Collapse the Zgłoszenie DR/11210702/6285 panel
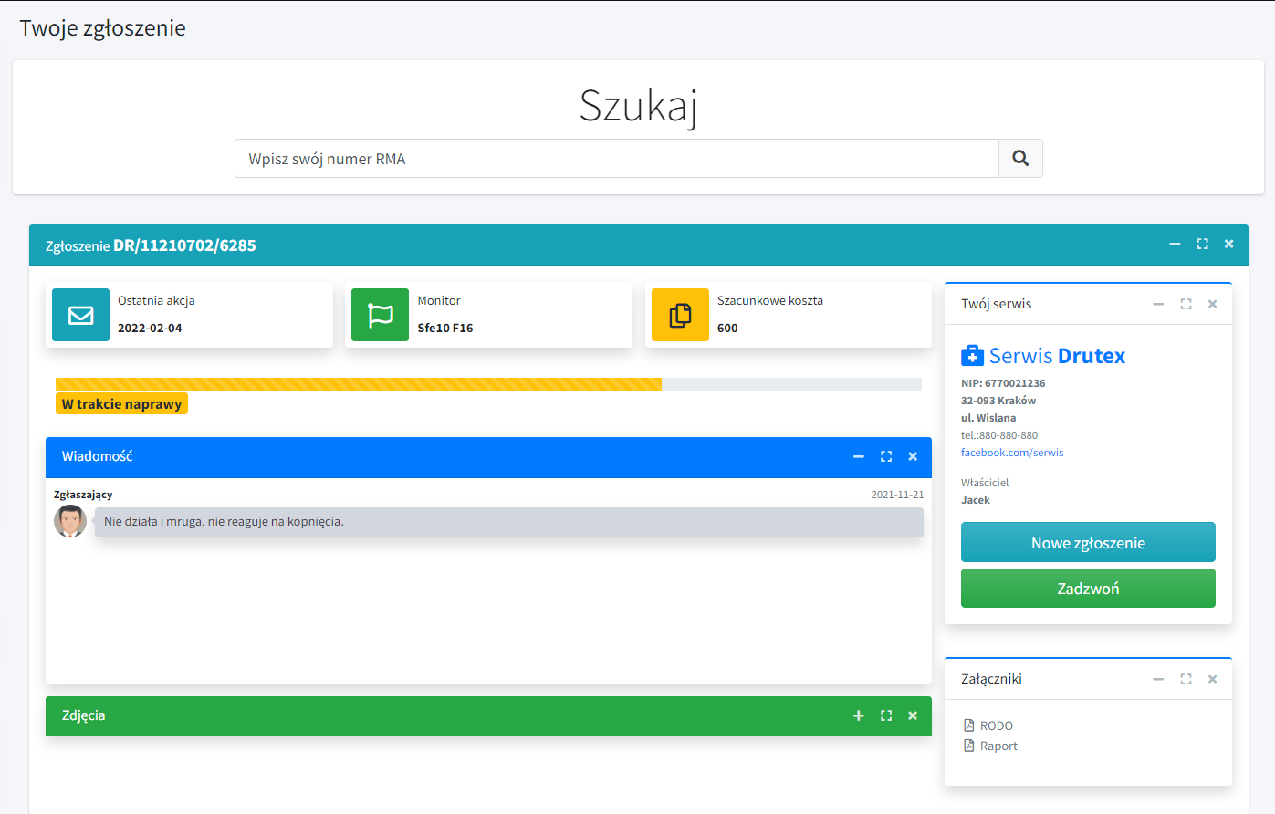Image resolution: width=1275 pixels, height=814 pixels. 1175,245
